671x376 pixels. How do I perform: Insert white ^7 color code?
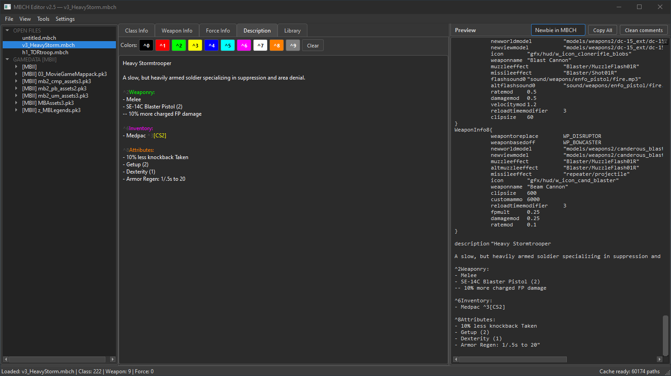[x=260, y=46]
